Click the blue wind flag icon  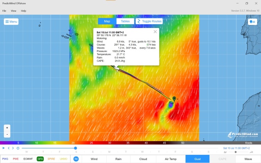pos(76,159)
